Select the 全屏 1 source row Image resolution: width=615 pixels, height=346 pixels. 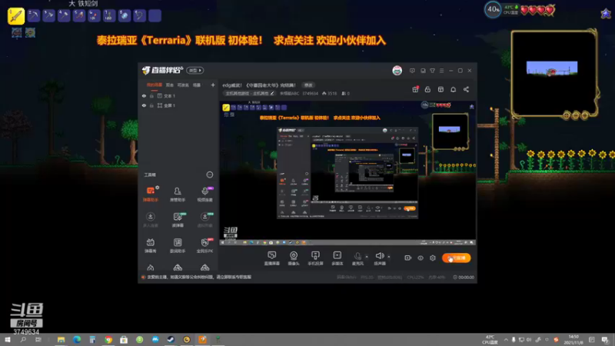(178, 105)
